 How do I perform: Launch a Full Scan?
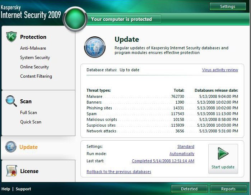click(28, 113)
